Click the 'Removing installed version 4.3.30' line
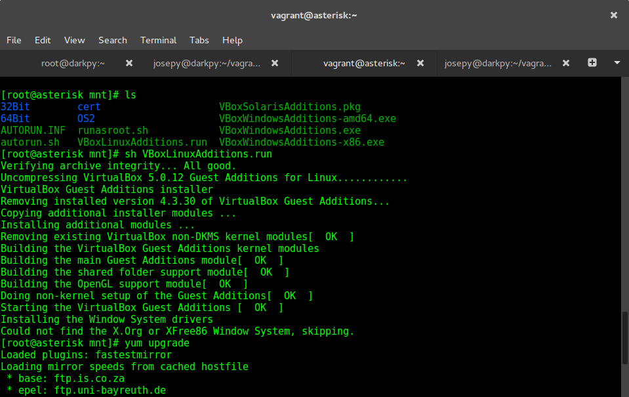Viewport: 629px width, 397px height. [x=195, y=201]
